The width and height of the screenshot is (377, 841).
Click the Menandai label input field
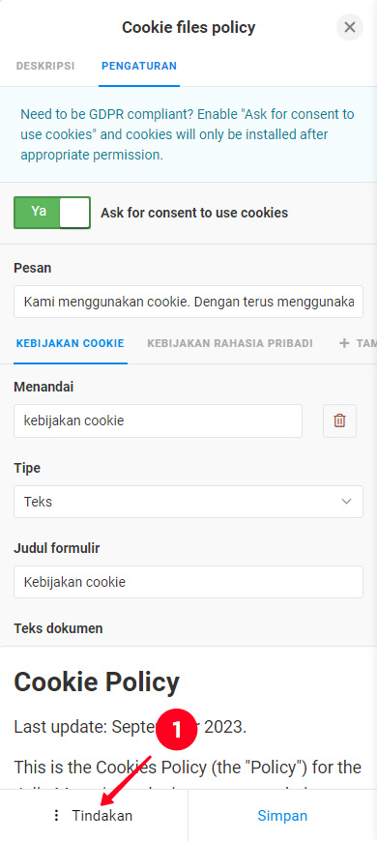click(158, 421)
